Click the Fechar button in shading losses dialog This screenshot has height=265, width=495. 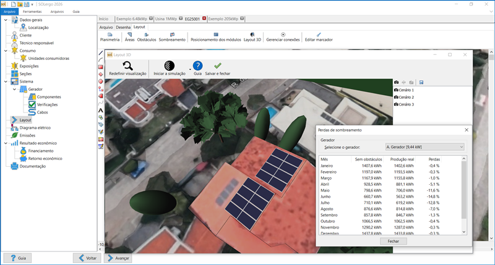(x=393, y=242)
